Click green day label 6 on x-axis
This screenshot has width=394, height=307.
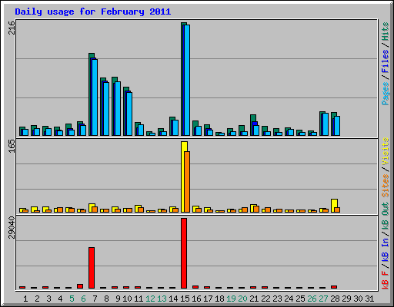tap(83, 299)
